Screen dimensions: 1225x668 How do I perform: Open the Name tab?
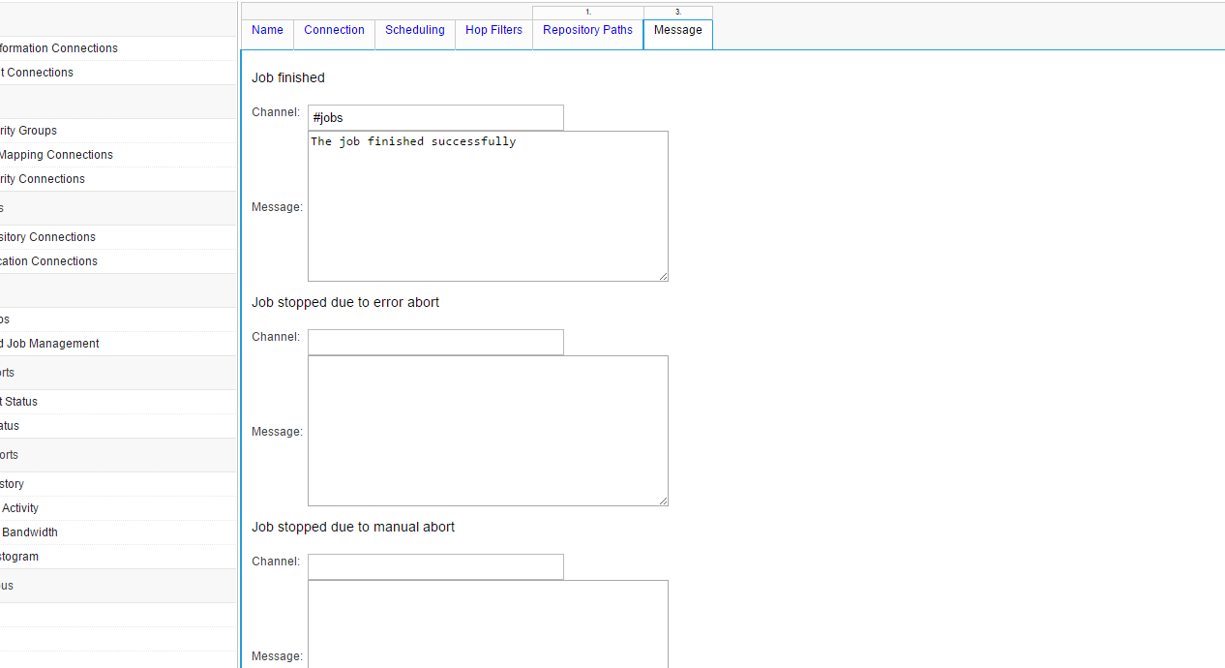[267, 30]
